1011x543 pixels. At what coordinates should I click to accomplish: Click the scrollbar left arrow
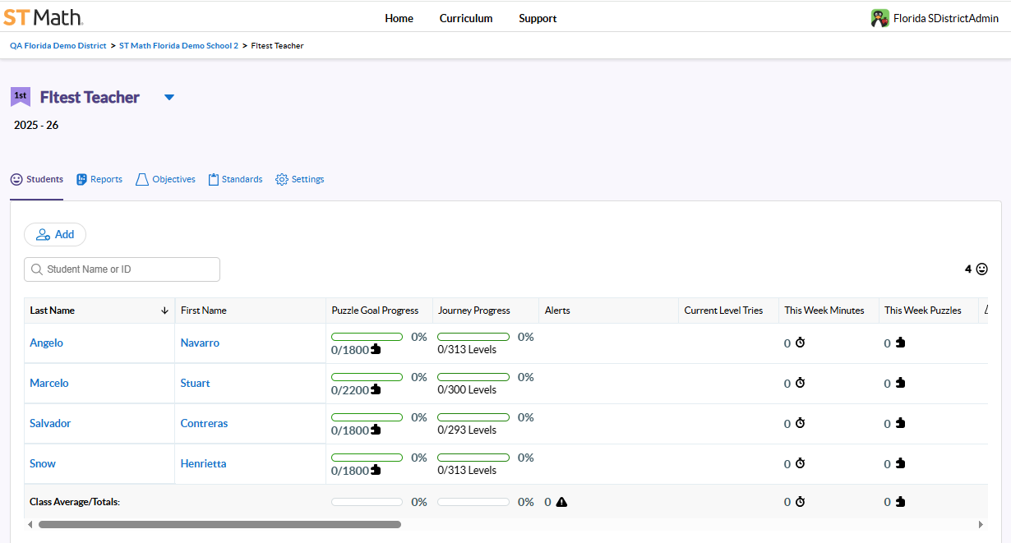(x=30, y=524)
